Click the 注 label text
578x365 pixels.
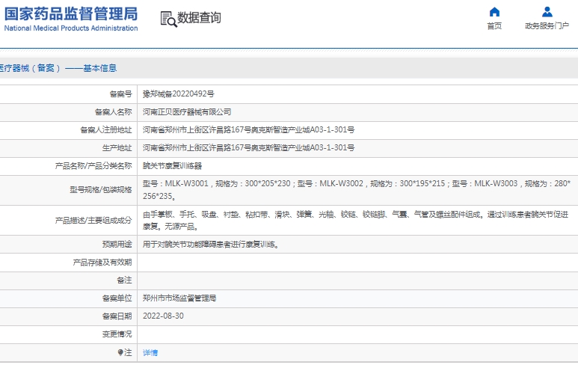128,352
